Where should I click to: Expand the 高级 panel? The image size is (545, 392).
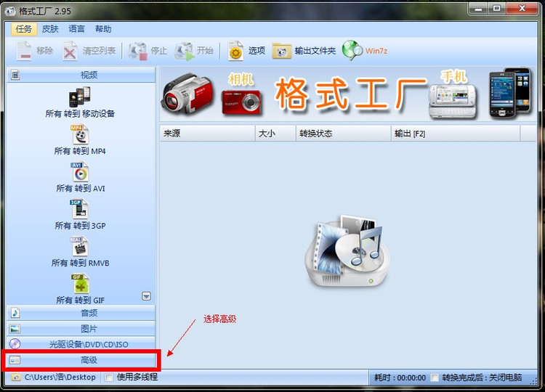tap(81, 360)
